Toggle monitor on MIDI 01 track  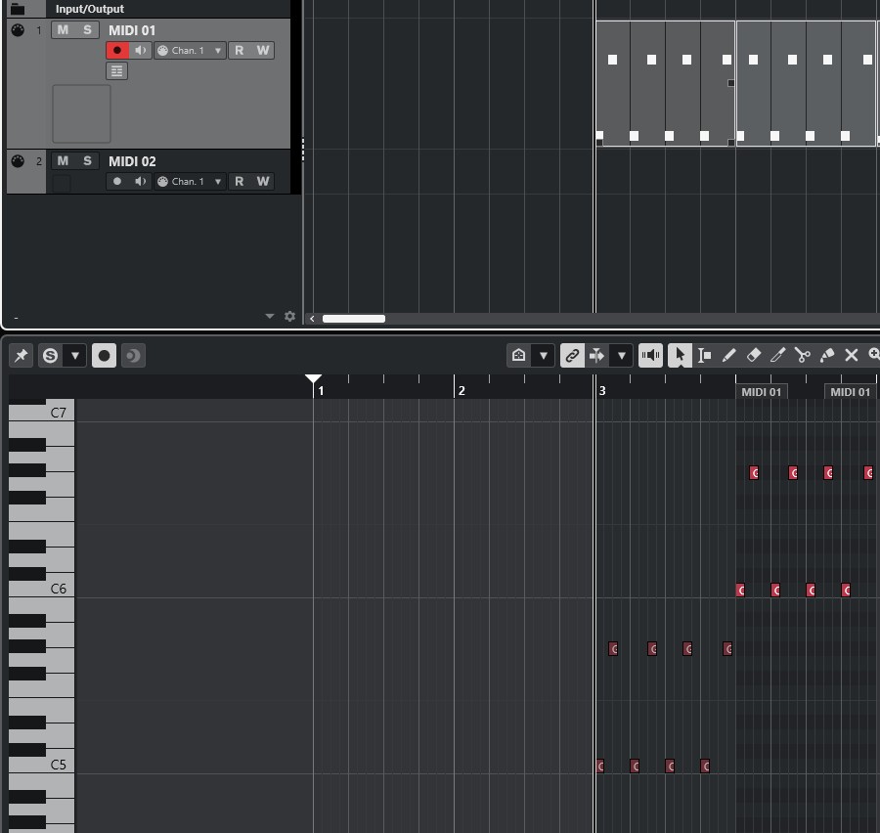click(140, 51)
